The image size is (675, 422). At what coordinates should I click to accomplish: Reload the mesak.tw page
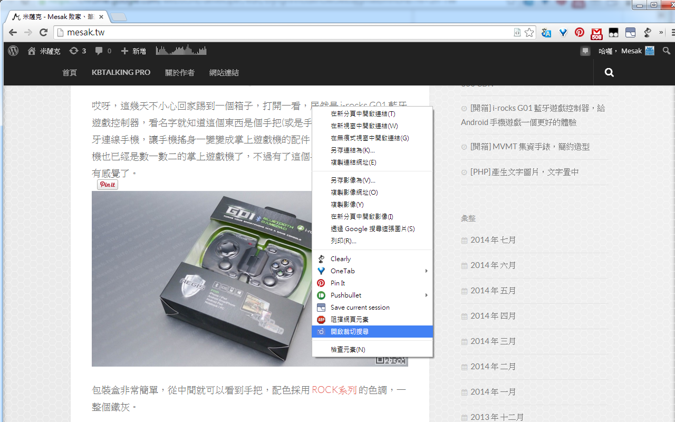(x=44, y=32)
